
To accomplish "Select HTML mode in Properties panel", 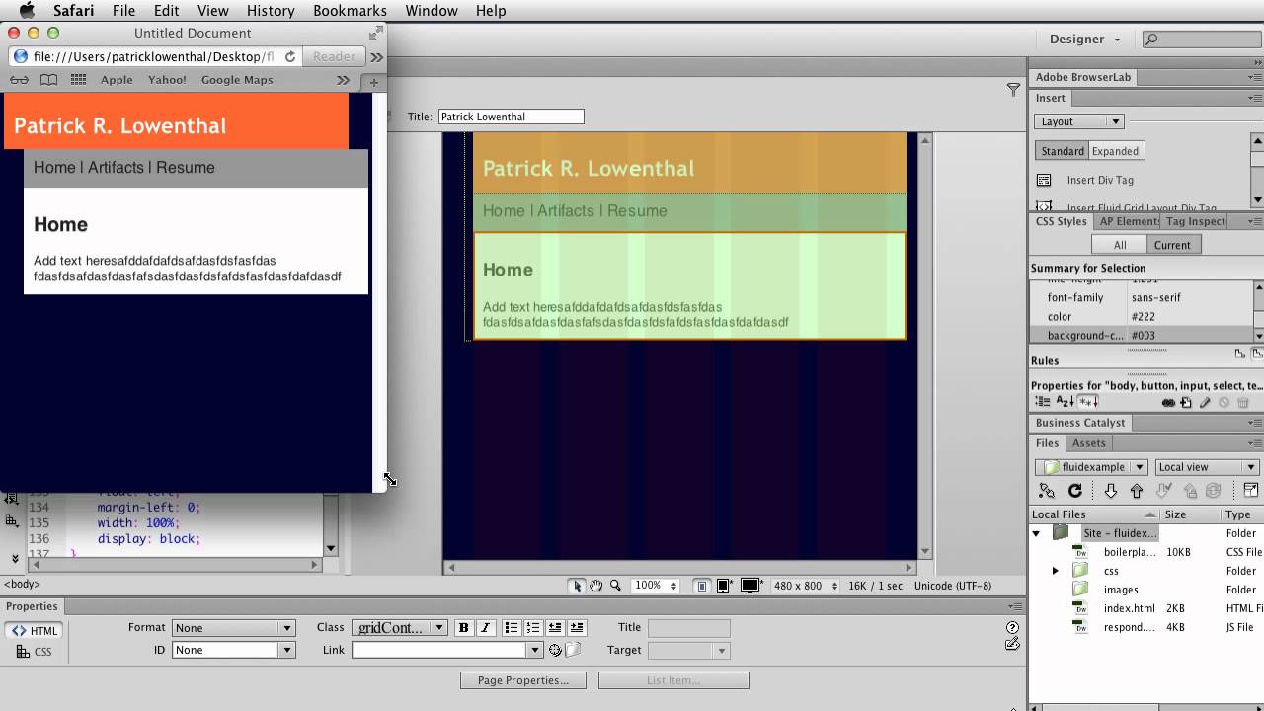I will (35, 631).
